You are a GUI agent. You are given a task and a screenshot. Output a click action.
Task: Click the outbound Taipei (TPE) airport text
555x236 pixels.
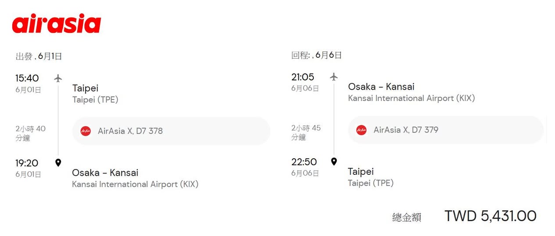pyautogui.click(x=95, y=100)
